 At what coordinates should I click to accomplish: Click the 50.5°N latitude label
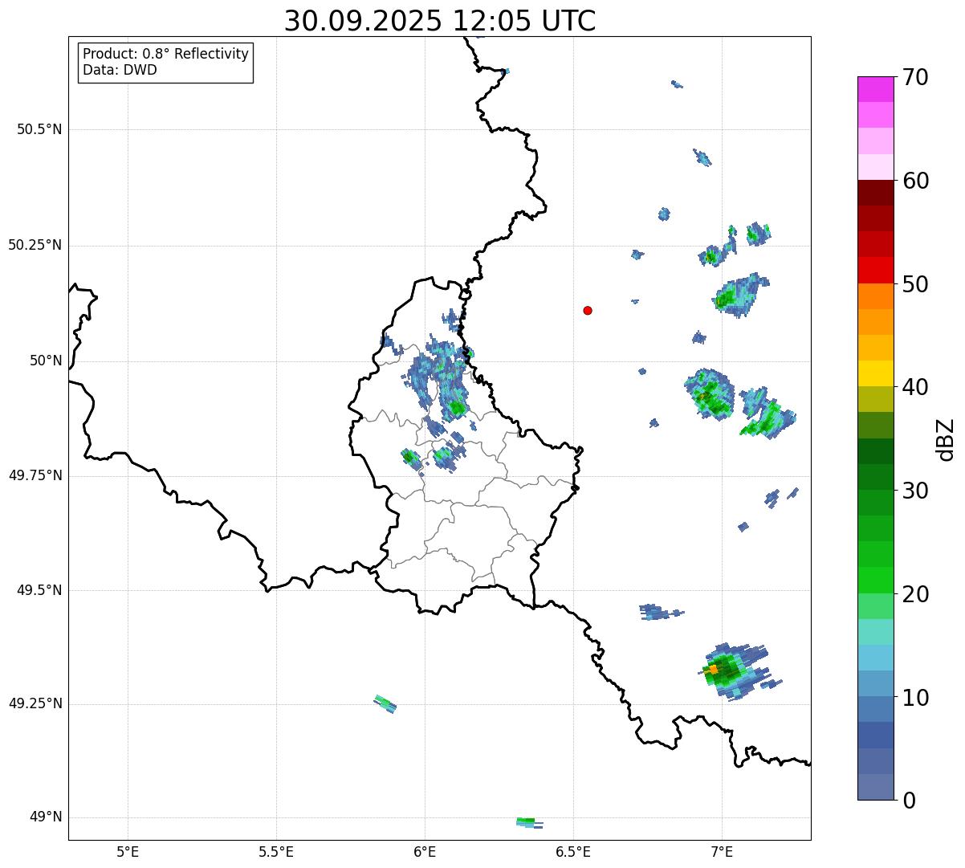click(x=39, y=129)
